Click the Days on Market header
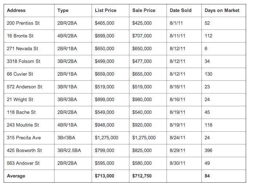Image resolution: width=253 pixels, height=187 pixels. [x=222, y=11]
